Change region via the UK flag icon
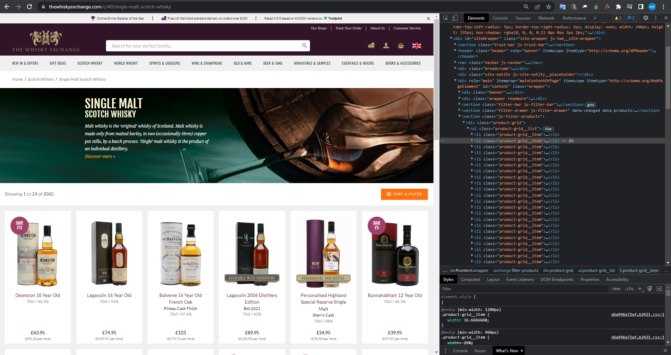The image size is (671, 355). (x=416, y=46)
